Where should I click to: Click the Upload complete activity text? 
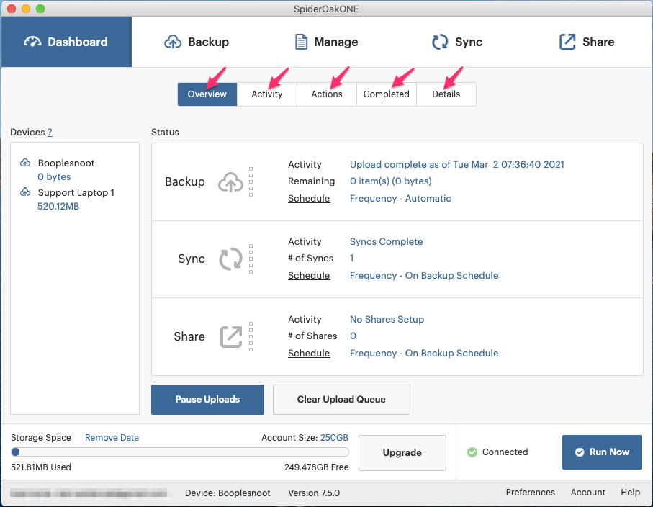(457, 164)
